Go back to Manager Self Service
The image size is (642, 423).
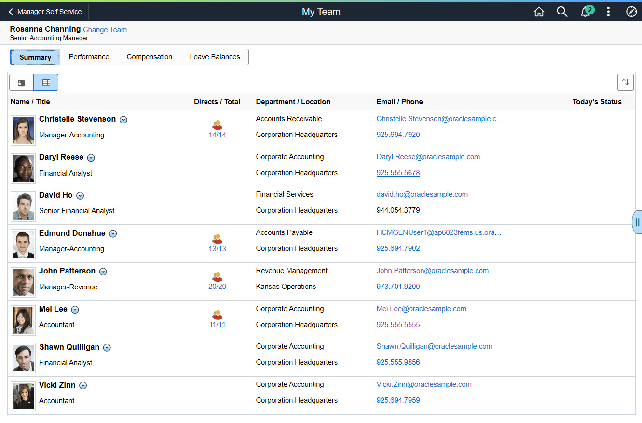point(45,12)
